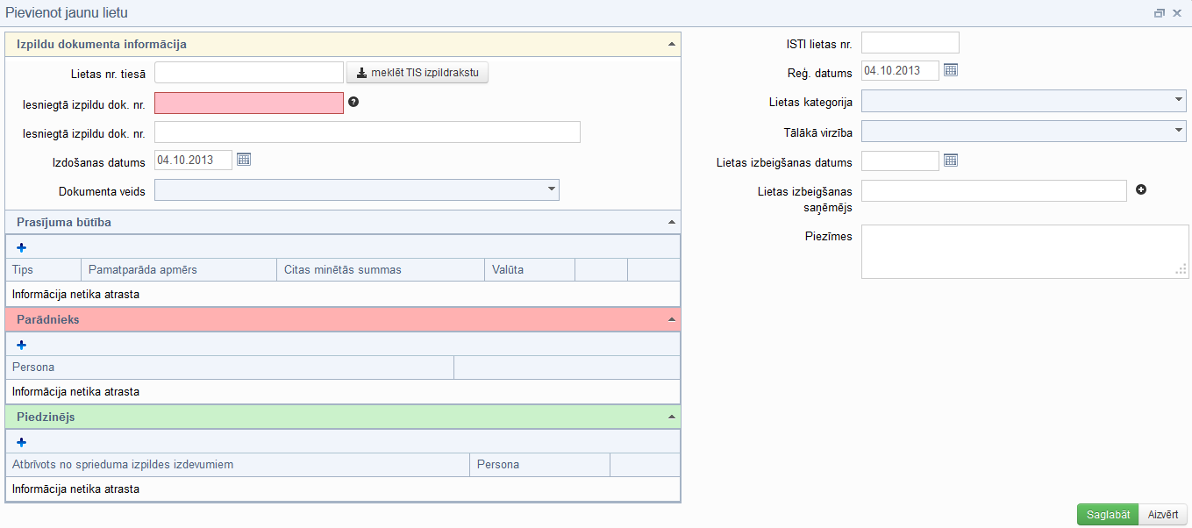Open Tālākā virzība dropdown
Screen dimensions: 1192x528
tap(1023, 132)
